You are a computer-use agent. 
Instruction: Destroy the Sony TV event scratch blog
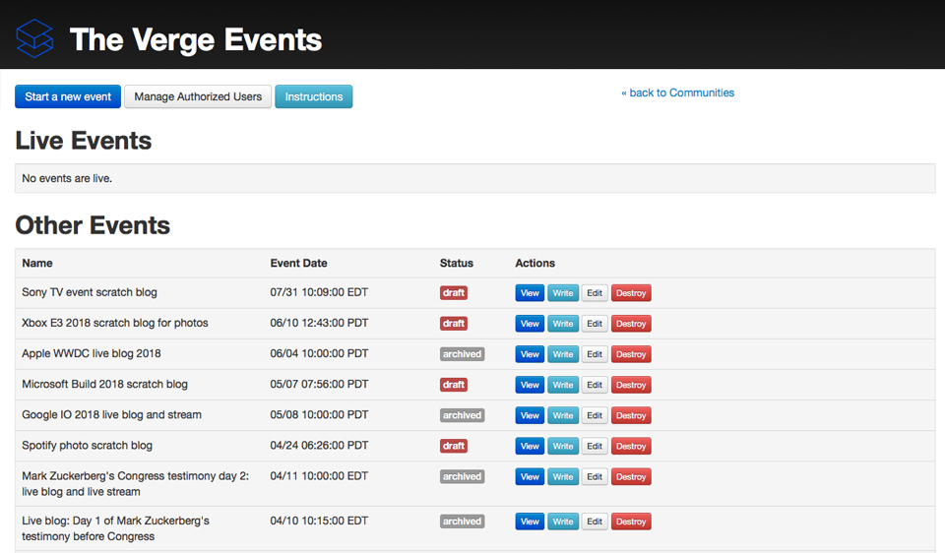tap(631, 293)
